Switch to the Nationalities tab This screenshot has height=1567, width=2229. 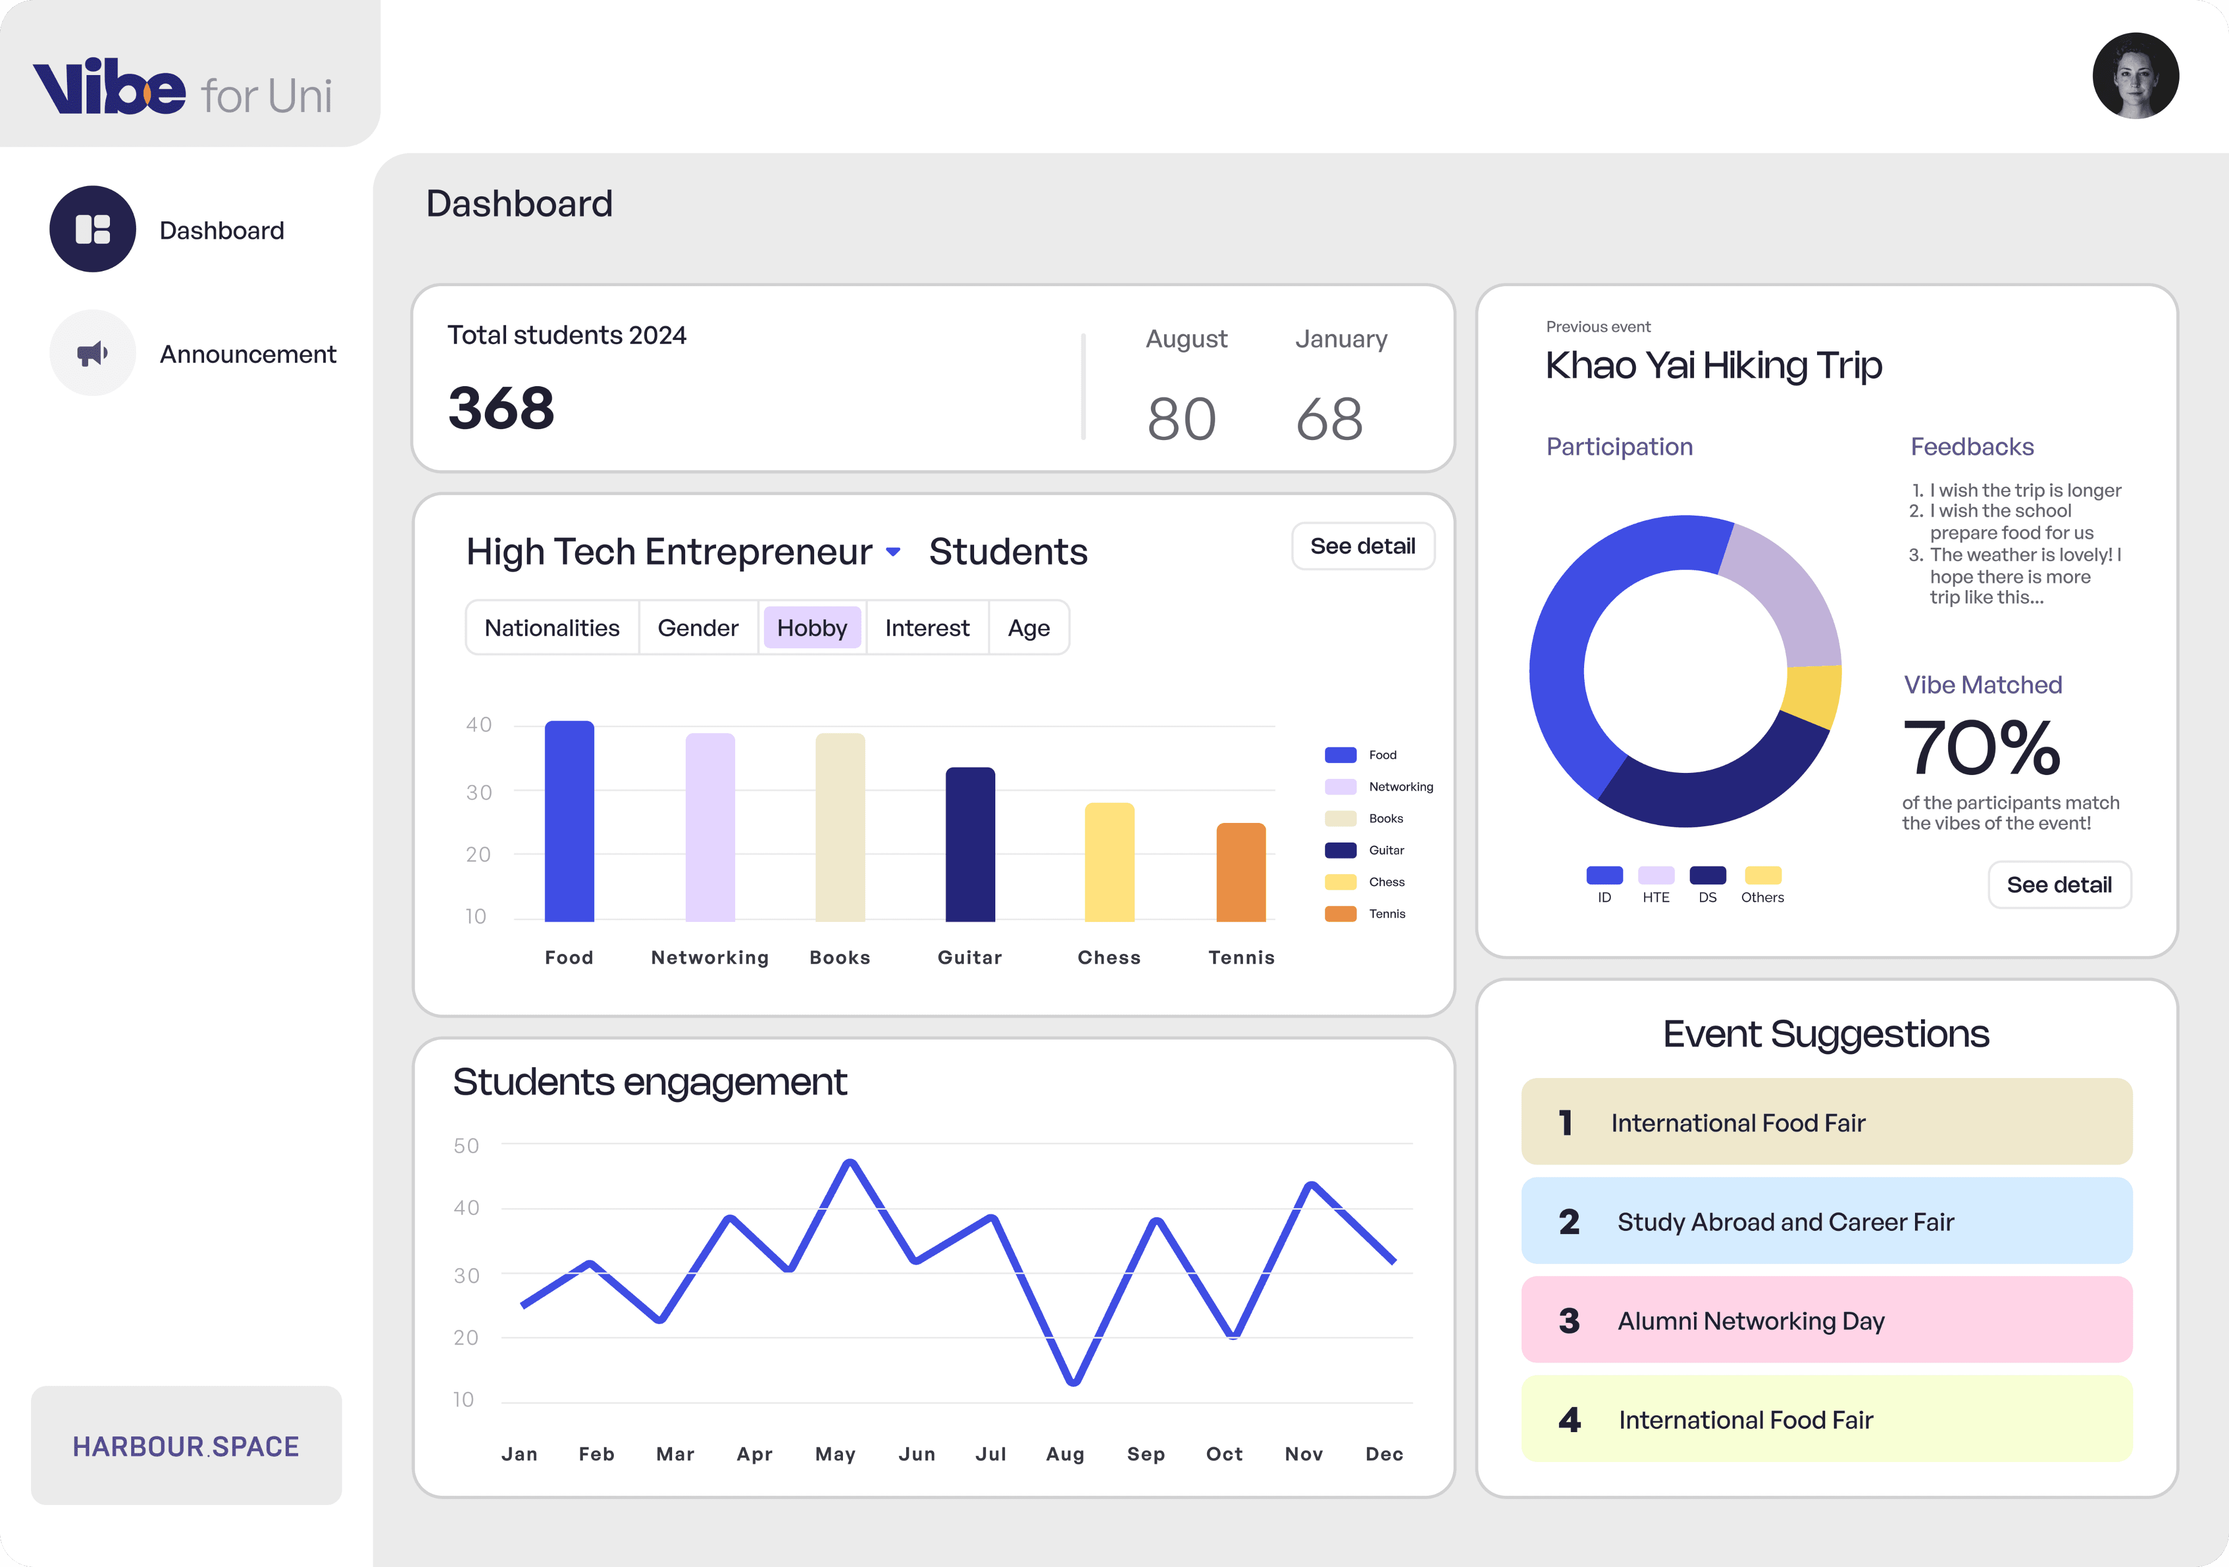551,628
